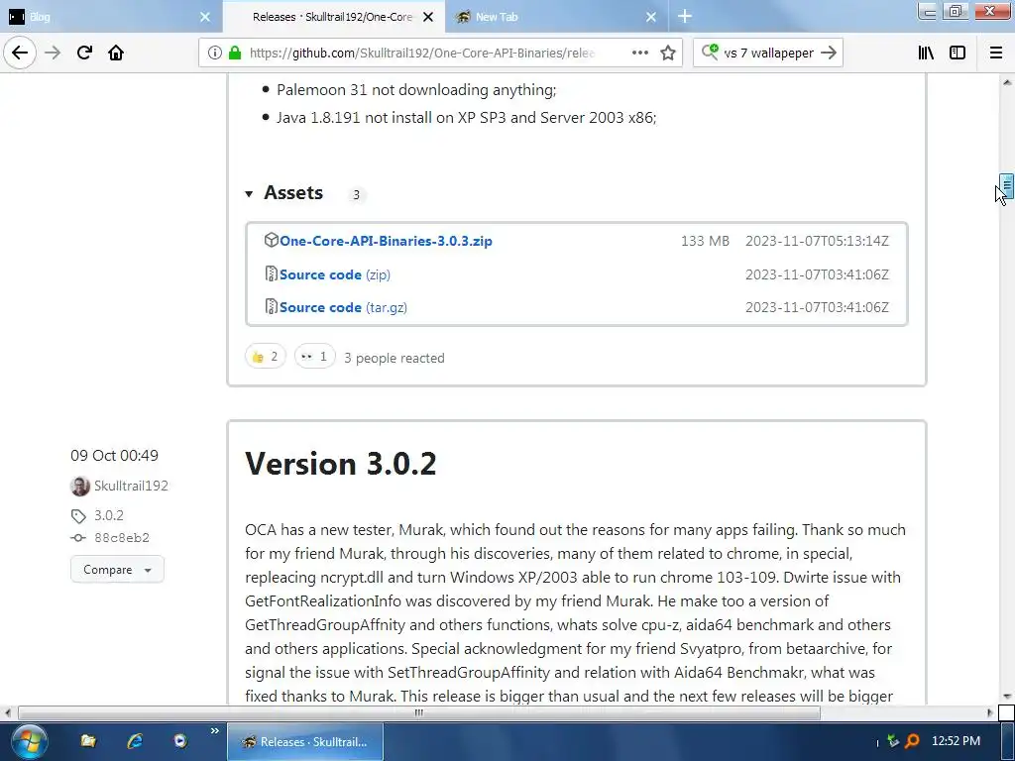Click the vertical scrollbar up arrow
The width and height of the screenshot is (1015, 761).
[x=1007, y=81]
